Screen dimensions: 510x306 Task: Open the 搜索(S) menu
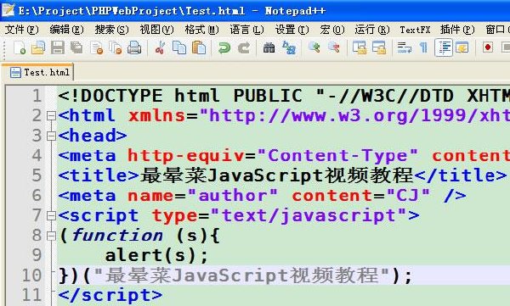[111, 30]
